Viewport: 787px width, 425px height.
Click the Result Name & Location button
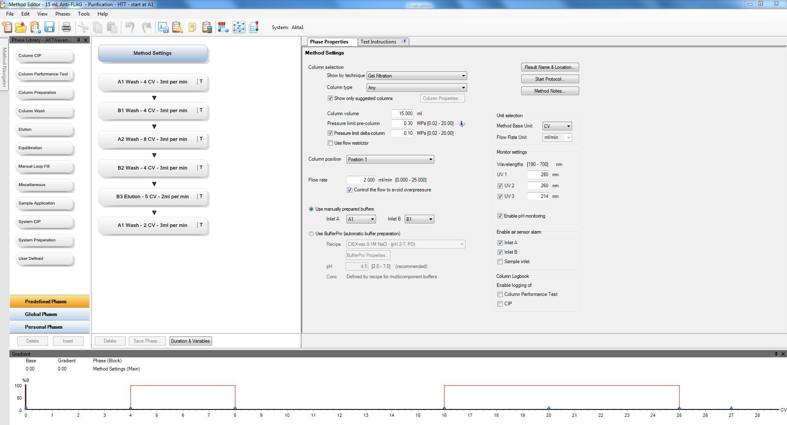(550, 67)
